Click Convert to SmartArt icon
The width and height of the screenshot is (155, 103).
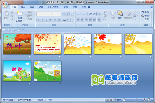tap(105, 19)
